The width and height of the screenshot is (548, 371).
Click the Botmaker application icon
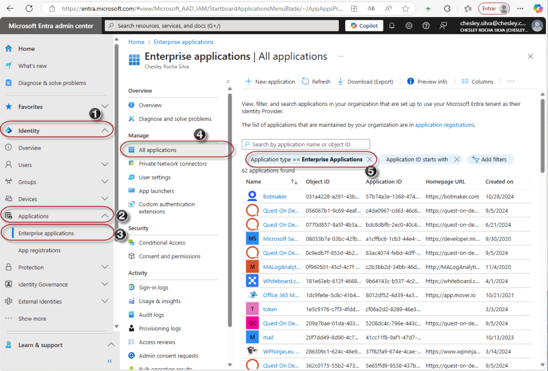pos(252,196)
